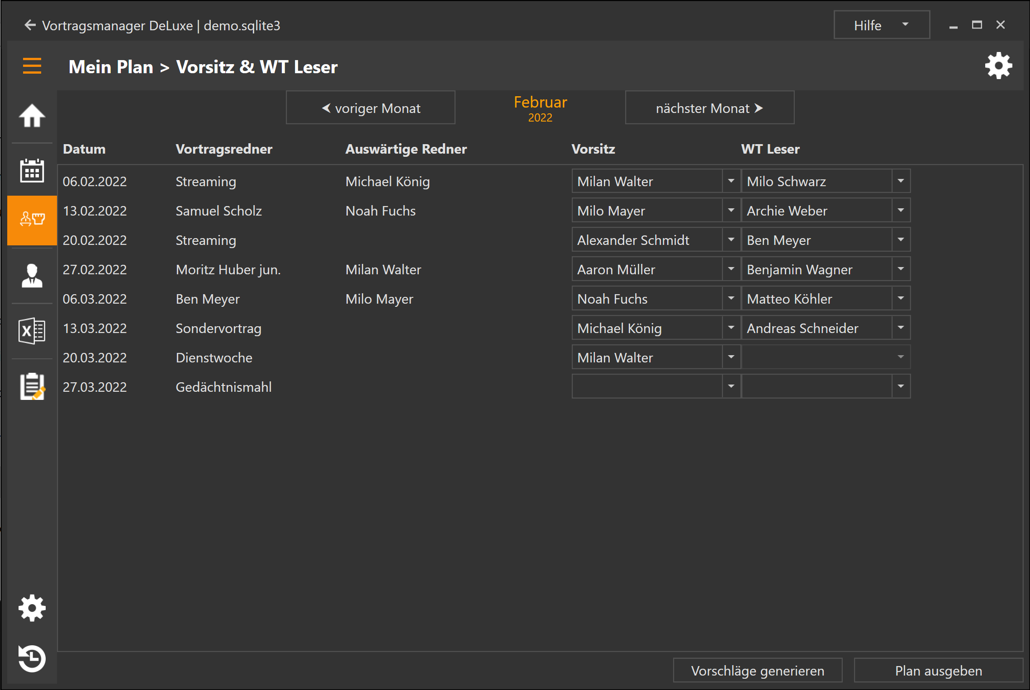Click external speaker Milo Mayer
This screenshot has height=690, width=1030.
click(379, 299)
